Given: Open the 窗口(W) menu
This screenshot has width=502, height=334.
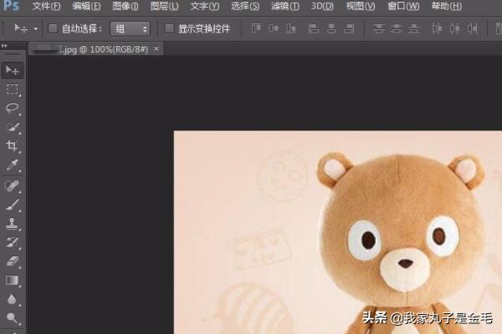Looking at the screenshot, I should [x=403, y=6].
